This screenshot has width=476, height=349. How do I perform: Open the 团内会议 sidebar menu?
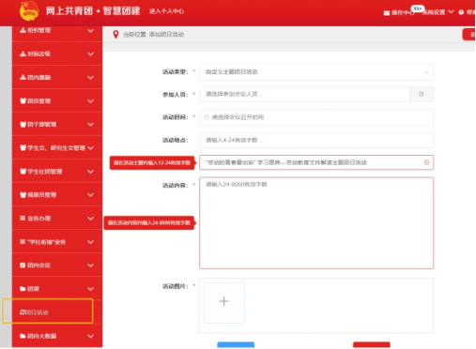[57, 266]
